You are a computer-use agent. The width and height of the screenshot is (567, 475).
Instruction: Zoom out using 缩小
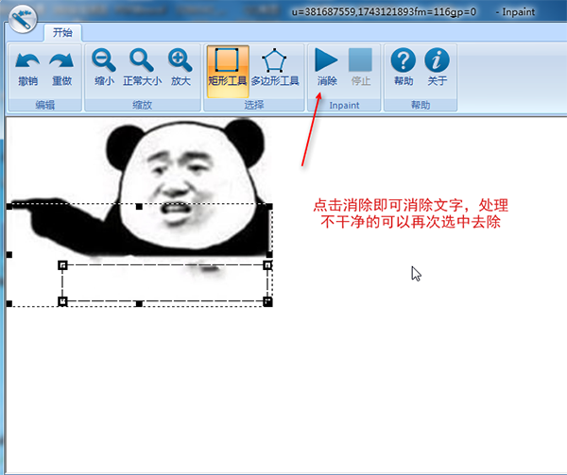[x=104, y=68]
